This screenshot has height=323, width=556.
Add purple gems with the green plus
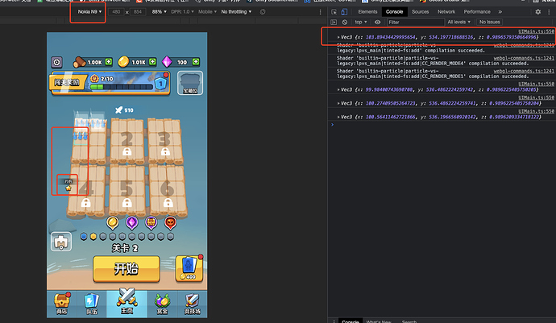[x=195, y=62]
